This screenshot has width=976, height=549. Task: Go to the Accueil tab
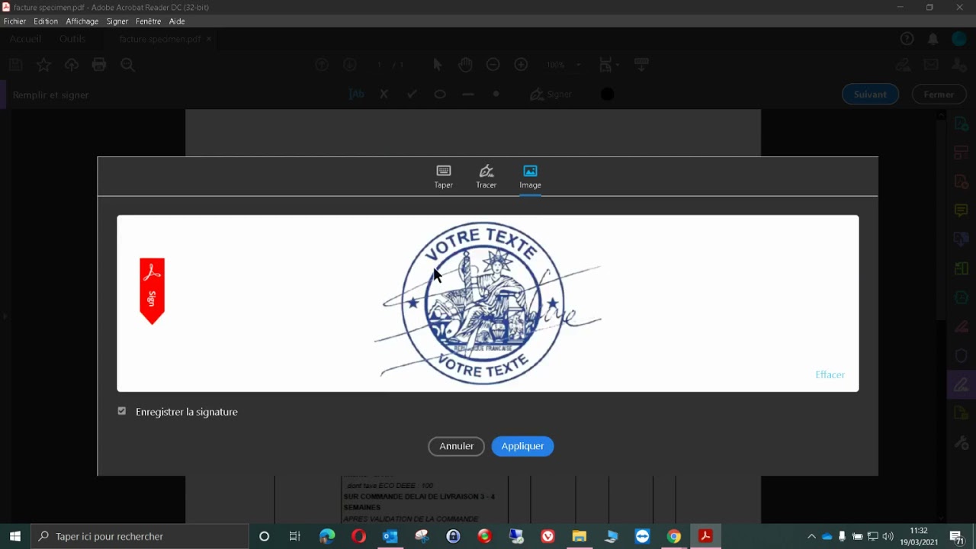[26, 39]
